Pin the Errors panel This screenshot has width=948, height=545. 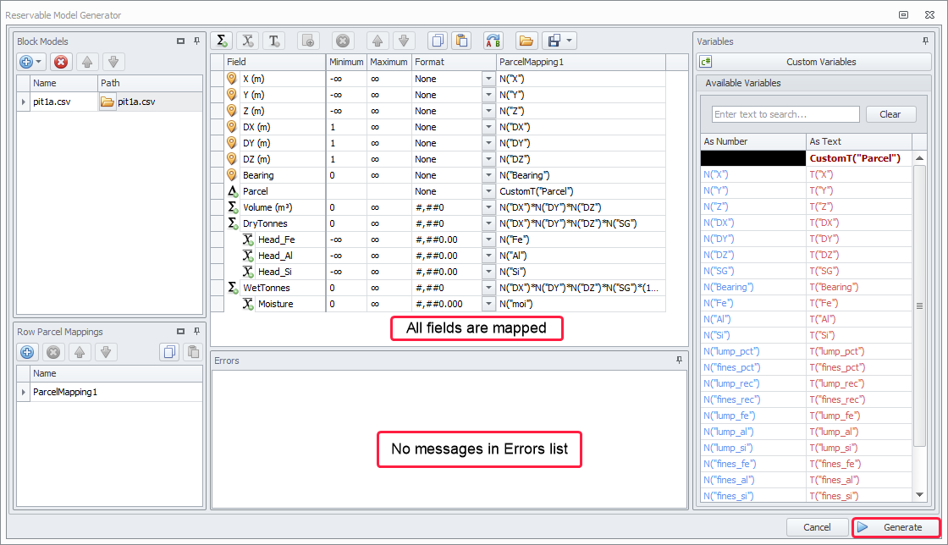[679, 361]
